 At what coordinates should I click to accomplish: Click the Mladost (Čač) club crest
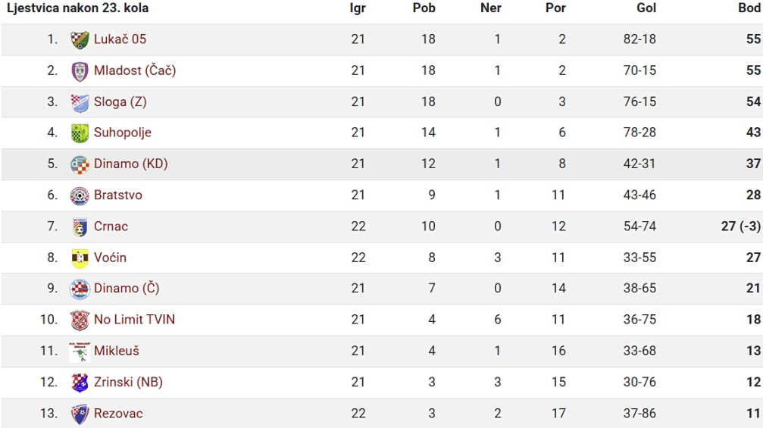tap(80, 71)
